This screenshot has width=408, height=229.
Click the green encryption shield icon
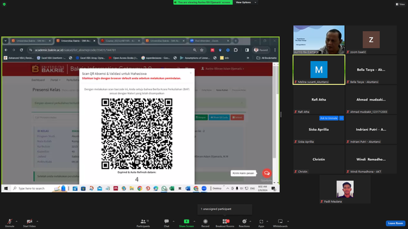4,4
